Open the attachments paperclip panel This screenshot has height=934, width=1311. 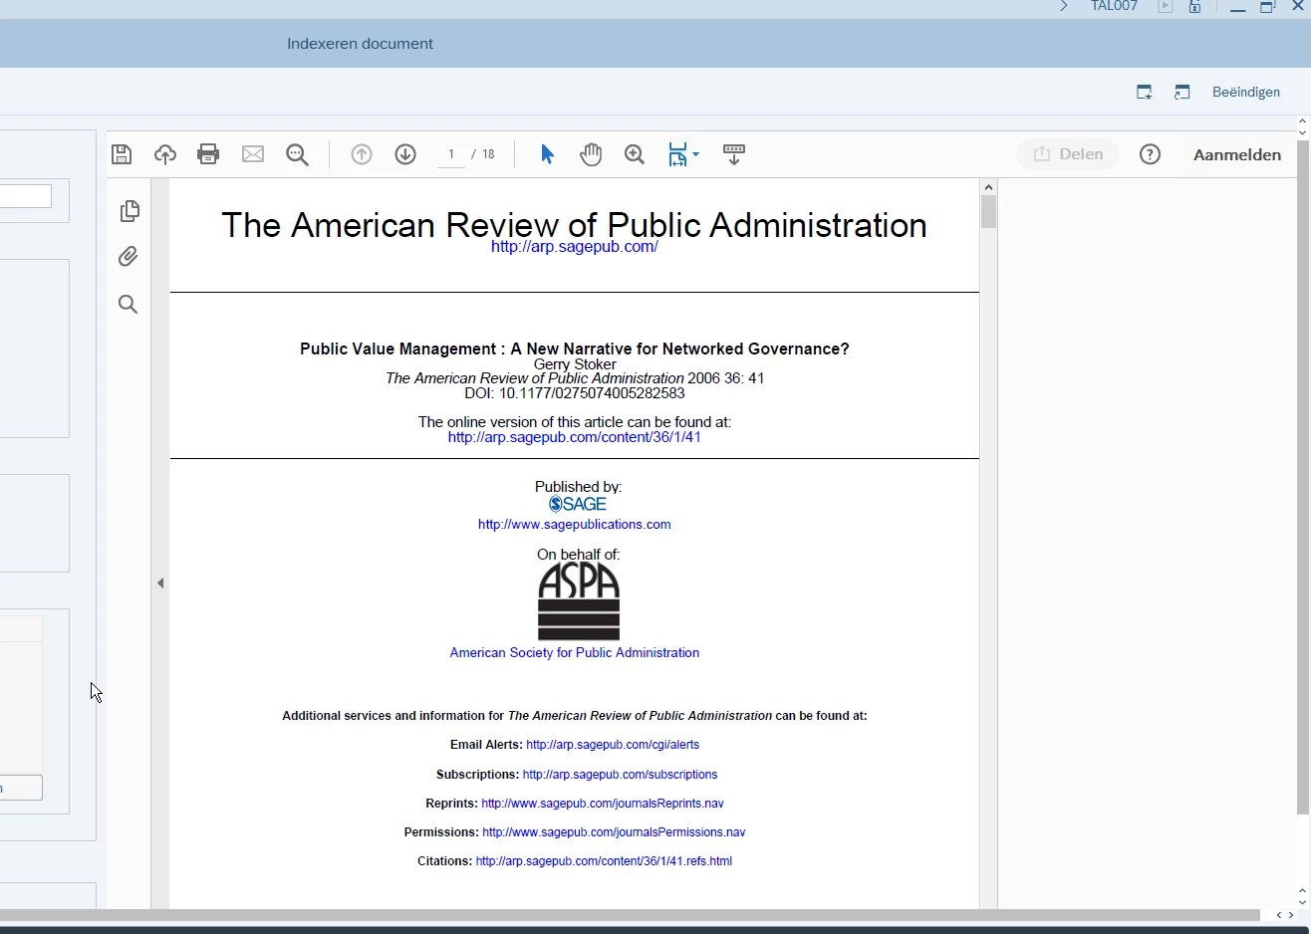[x=129, y=257]
